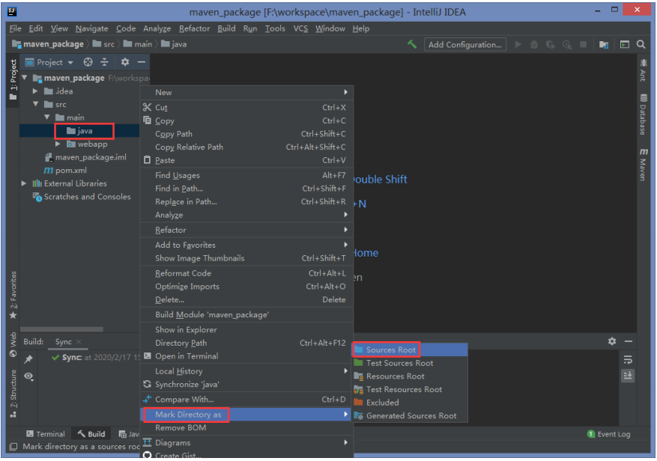
Task: Open the Project view dropdown
Action: tap(49, 62)
